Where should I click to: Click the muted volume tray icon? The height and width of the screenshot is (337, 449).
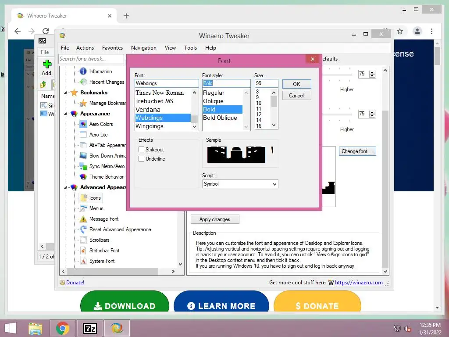pos(407,329)
